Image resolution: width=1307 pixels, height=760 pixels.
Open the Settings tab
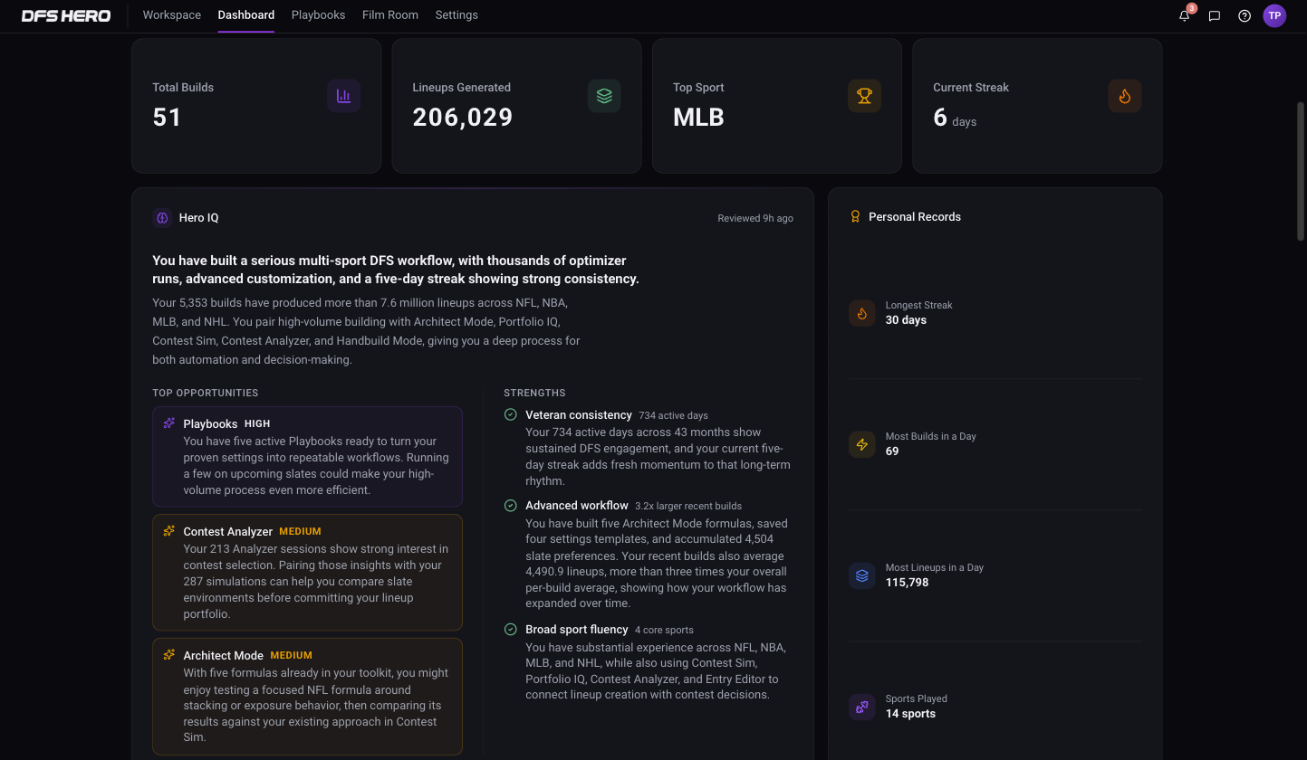(x=456, y=15)
